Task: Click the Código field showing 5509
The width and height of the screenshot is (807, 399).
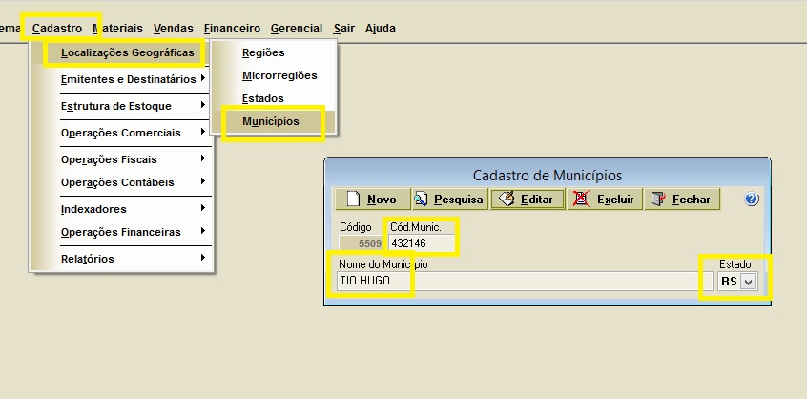Action: coord(362,243)
